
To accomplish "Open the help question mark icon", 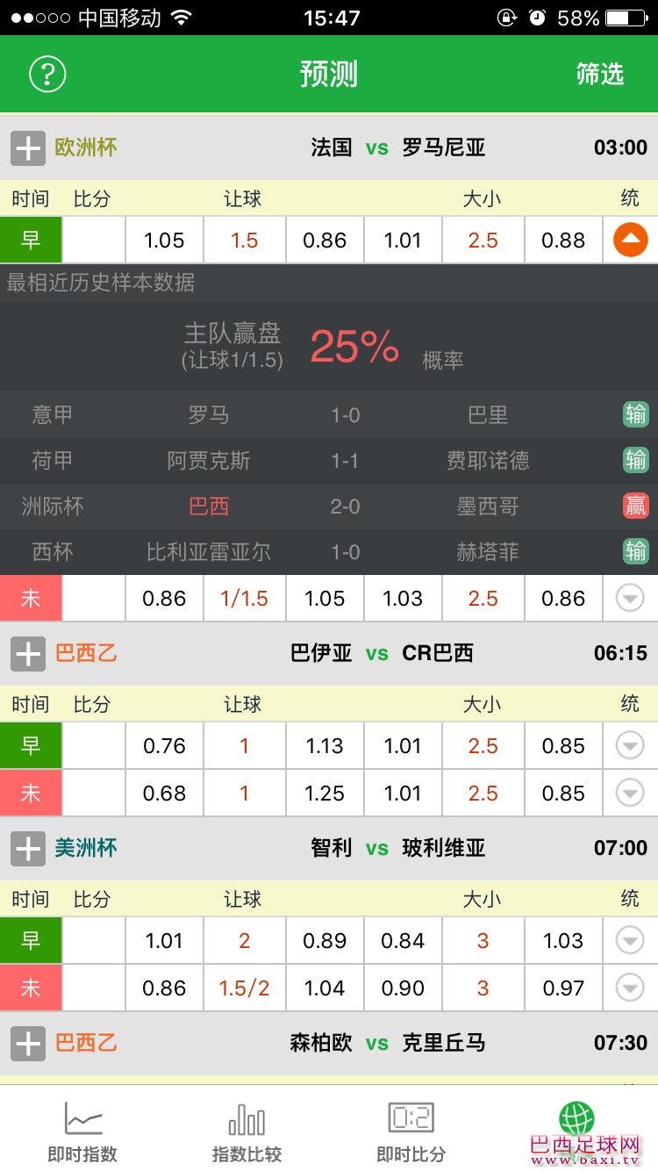I will 47,74.
